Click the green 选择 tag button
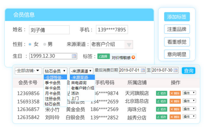Image resolution: width=205 pixels, height=135 pixels. click(x=103, y=56)
